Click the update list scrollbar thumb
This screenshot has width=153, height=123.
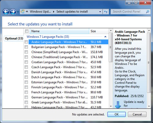pos(110,47)
